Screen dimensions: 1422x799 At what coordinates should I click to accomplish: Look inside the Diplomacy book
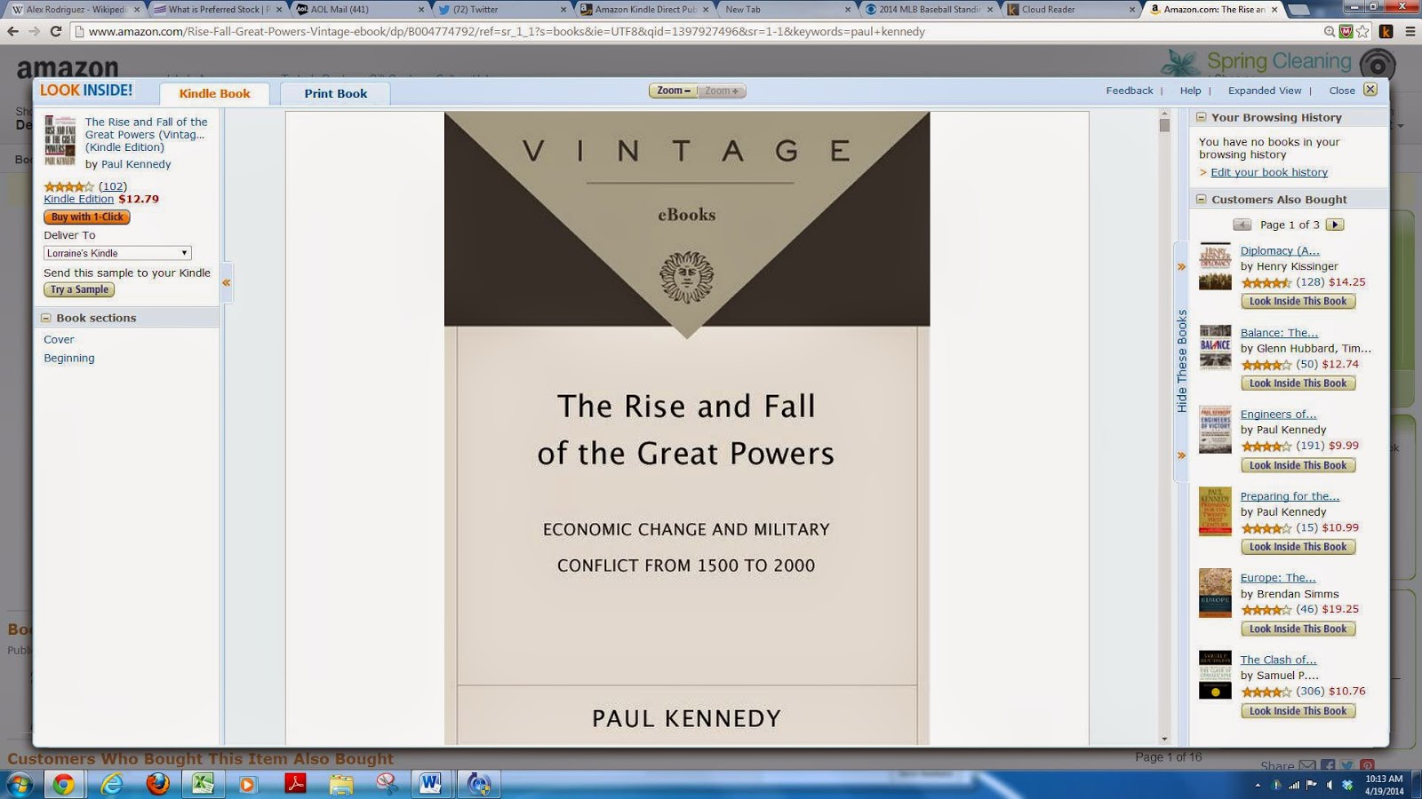click(1298, 301)
